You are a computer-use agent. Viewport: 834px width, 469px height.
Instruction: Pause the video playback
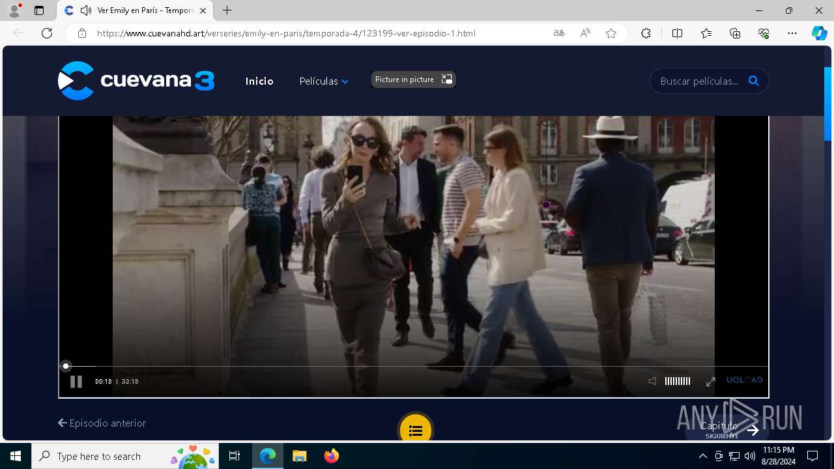point(76,382)
